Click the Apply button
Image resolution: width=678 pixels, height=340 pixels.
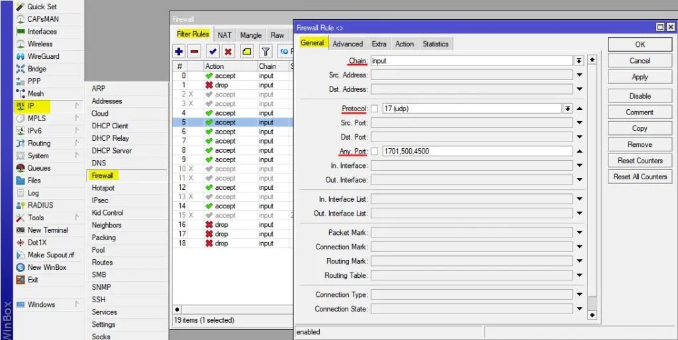click(640, 77)
